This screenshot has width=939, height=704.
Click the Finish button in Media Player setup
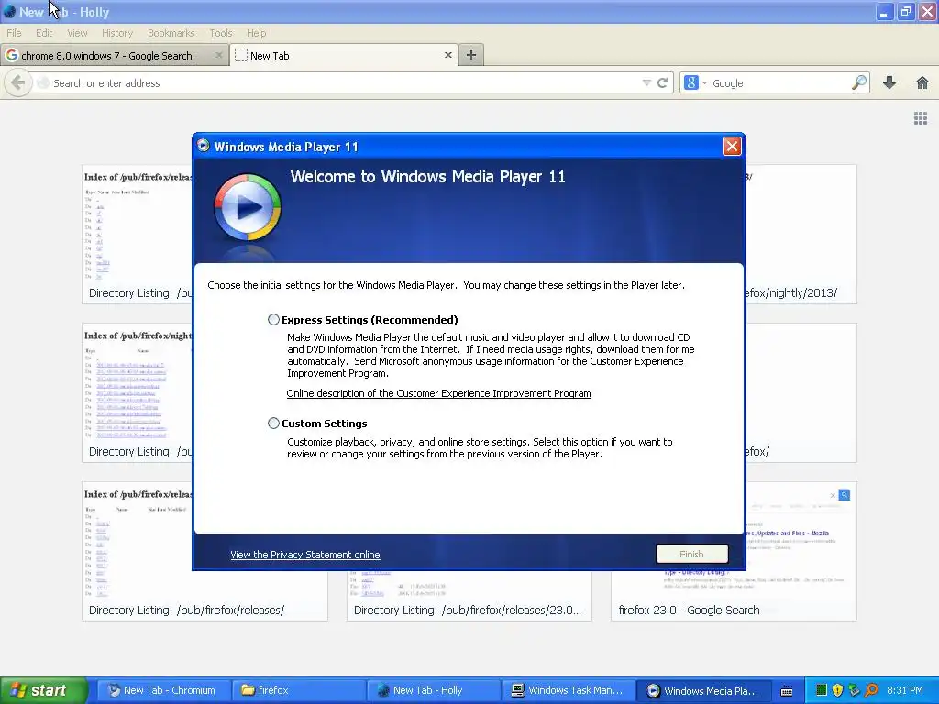[x=691, y=555]
